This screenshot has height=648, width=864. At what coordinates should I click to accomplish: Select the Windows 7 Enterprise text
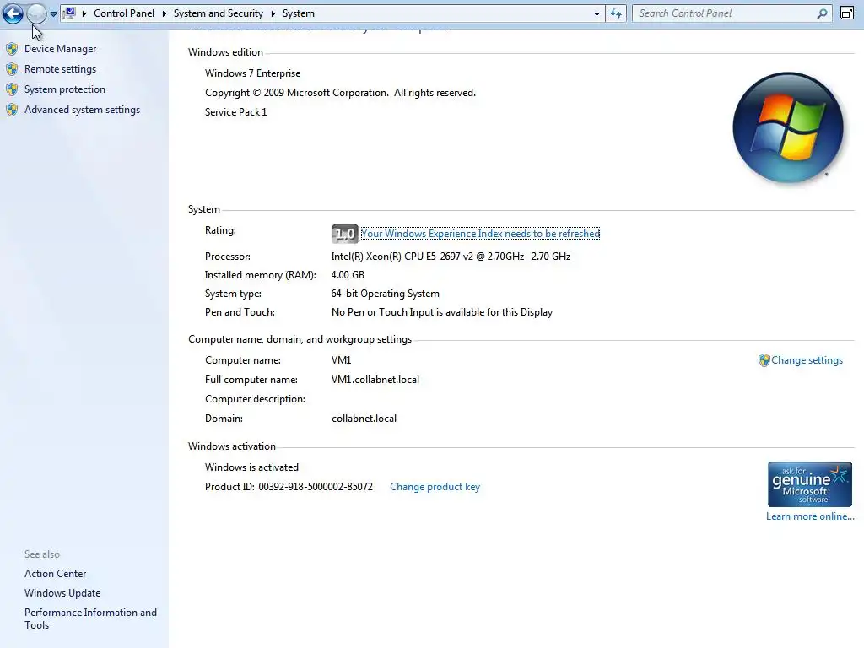click(253, 74)
